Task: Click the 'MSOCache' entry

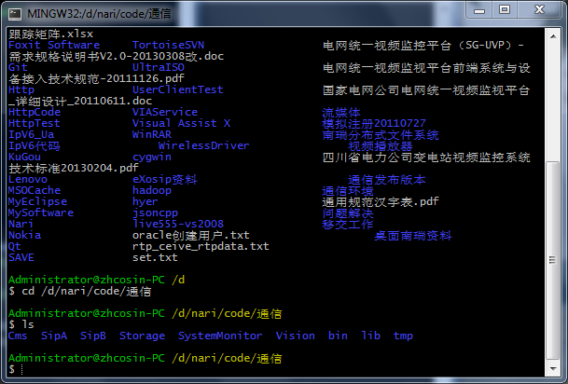Action: [35, 190]
